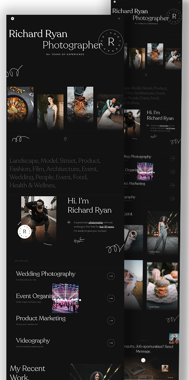Image resolution: width=189 pixels, height=380 pixels.
Task: Click underlined 'last 10 years' link on front page
Action: [107, 227]
